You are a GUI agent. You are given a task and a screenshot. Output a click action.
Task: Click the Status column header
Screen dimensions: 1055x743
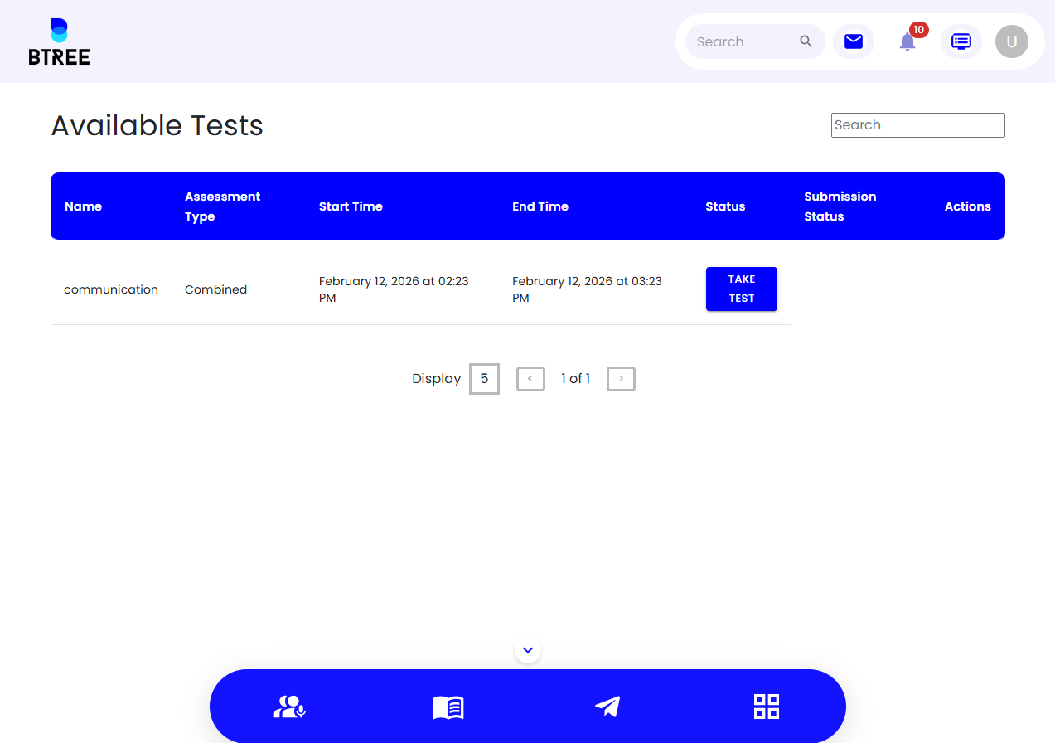pyautogui.click(x=725, y=206)
